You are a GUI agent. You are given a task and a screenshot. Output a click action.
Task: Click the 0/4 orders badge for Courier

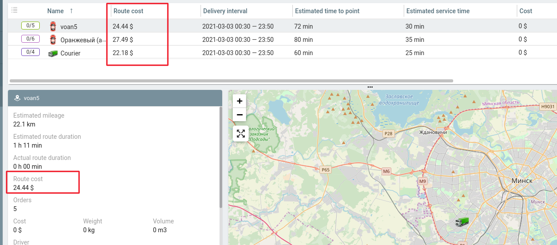click(x=30, y=52)
